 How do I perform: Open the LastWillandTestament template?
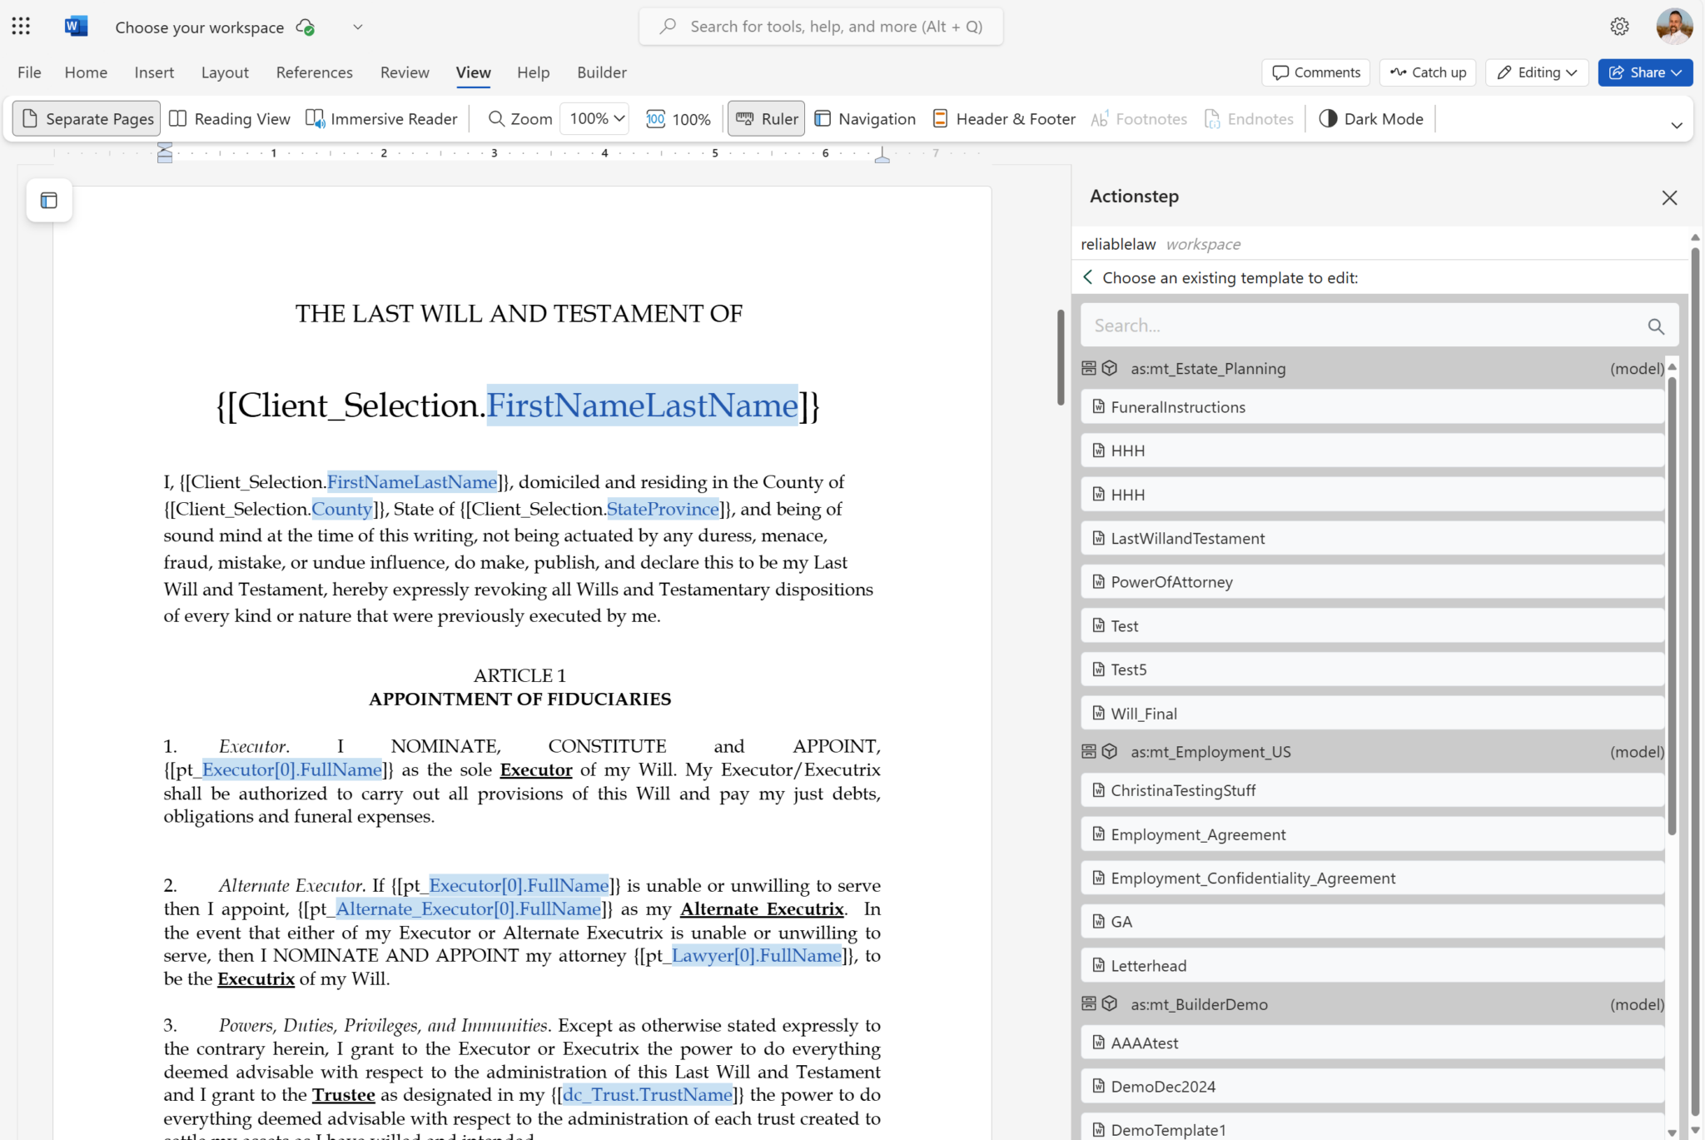tap(1187, 539)
